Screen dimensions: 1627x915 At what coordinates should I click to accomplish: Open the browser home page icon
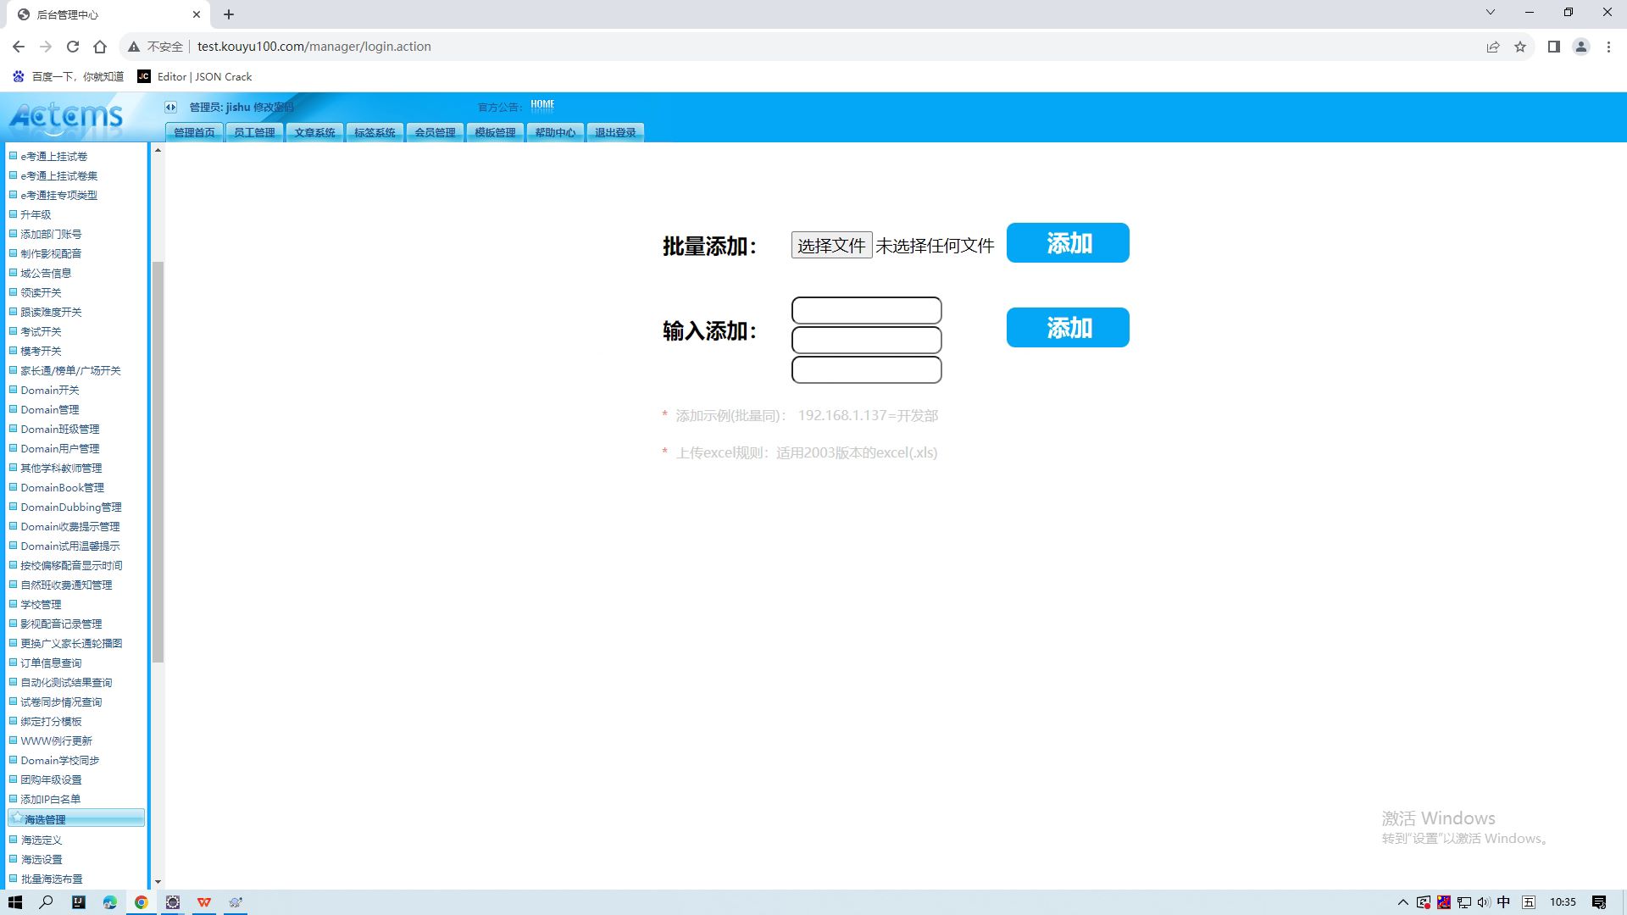tap(100, 47)
